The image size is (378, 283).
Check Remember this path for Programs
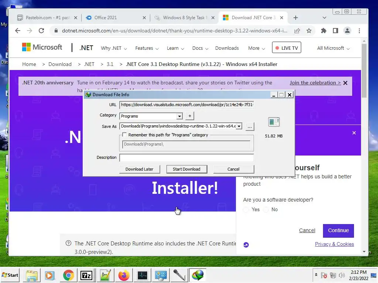(x=124, y=135)
